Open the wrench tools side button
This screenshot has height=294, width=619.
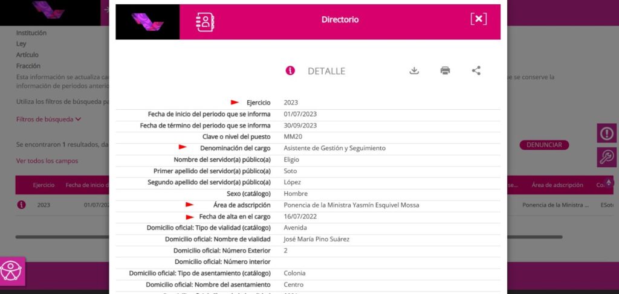pyautogui.click(x=606, y=157)
